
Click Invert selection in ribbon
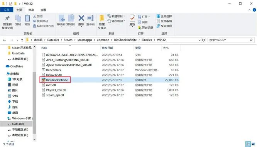point(164,26)
